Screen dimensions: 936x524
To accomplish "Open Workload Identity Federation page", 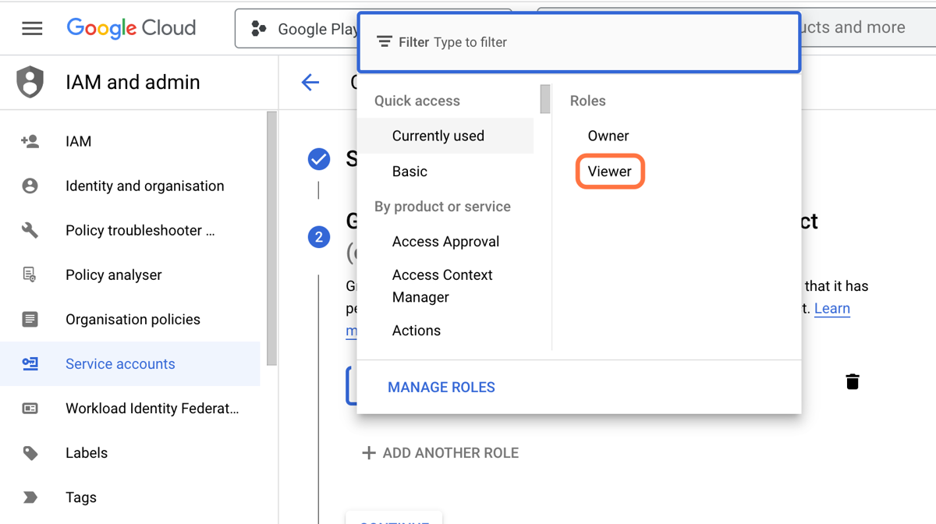I will coord(129,408).
